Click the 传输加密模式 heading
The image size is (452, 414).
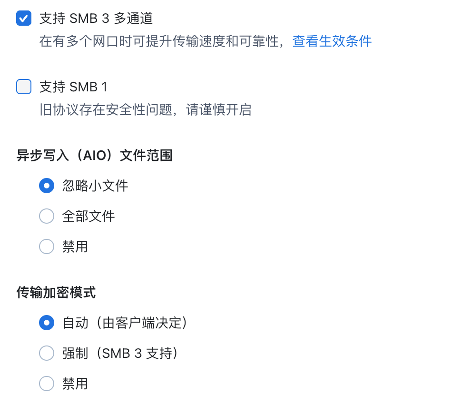coord(56,292)
